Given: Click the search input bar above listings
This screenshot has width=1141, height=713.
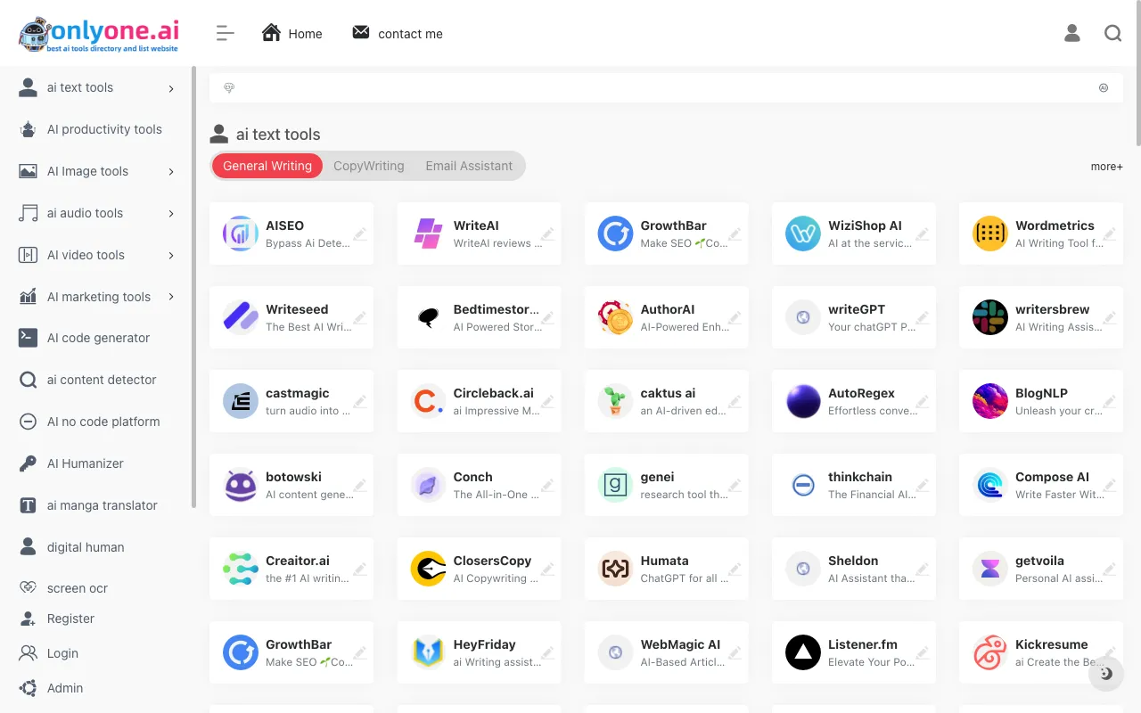Looking at the screenshot, I should coord(666,88).
